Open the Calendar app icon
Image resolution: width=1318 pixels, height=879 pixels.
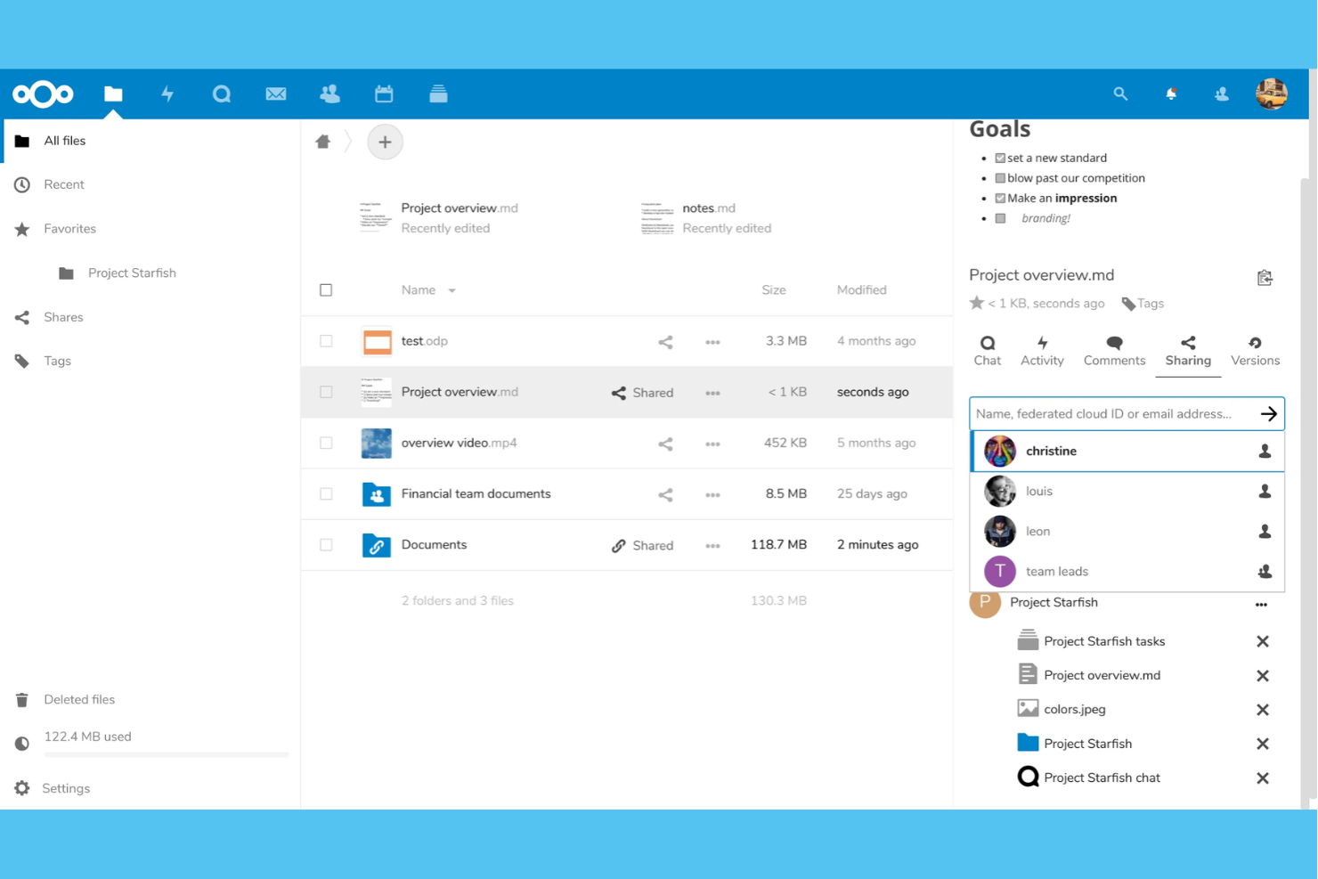(x=384, y=94)
